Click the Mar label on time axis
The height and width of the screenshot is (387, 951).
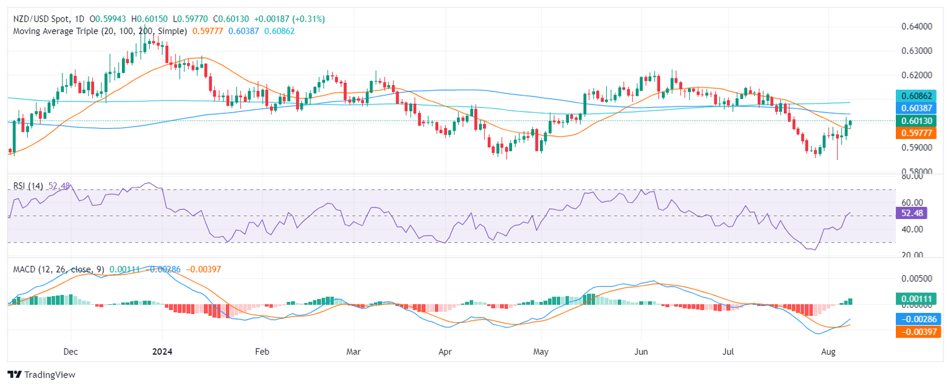point(354,352)
